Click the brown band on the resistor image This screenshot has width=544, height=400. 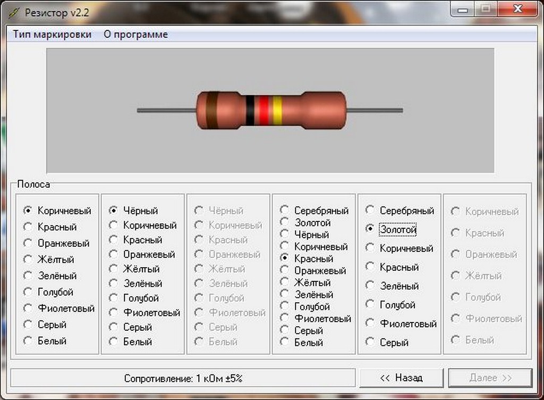(x=212, y=111)
